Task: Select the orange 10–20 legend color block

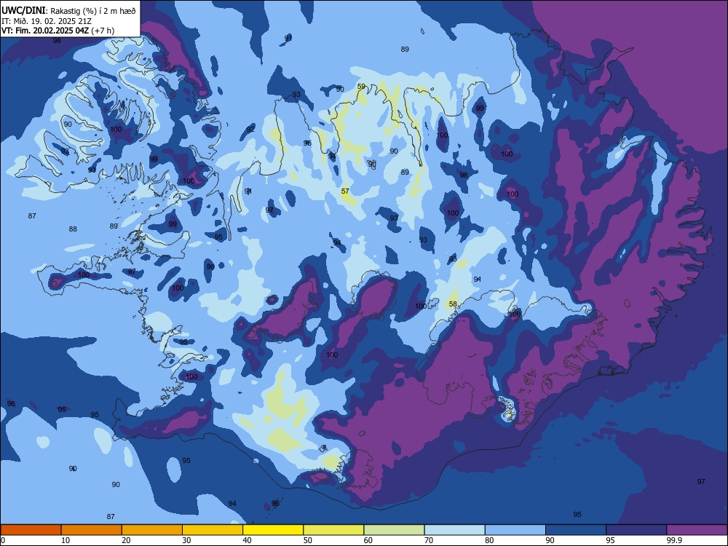Action: [92, 530]
